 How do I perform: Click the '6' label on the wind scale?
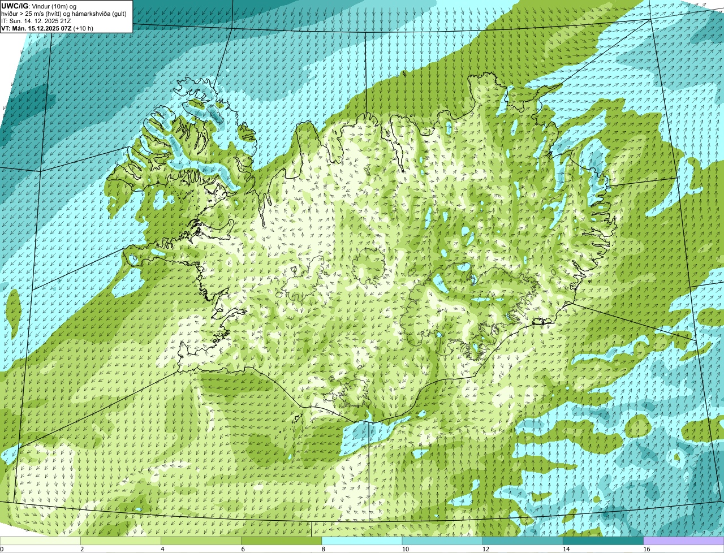(x=243, y=549)
